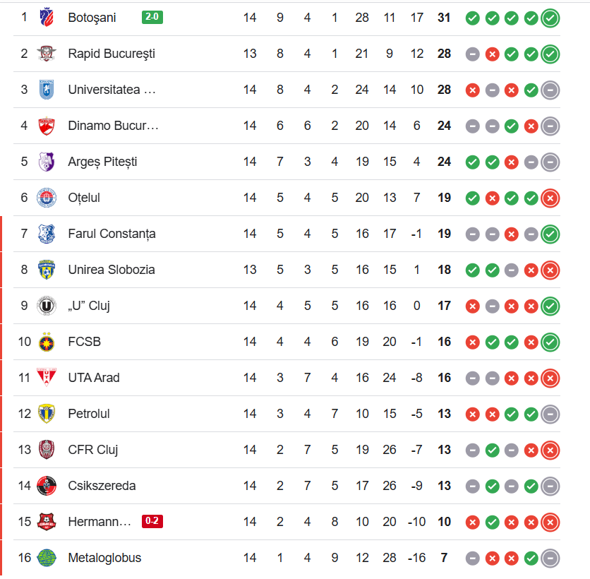Open Botoșani's latest win result circle
The height and width of the screenshot is (579, 590).
point(550,18)
